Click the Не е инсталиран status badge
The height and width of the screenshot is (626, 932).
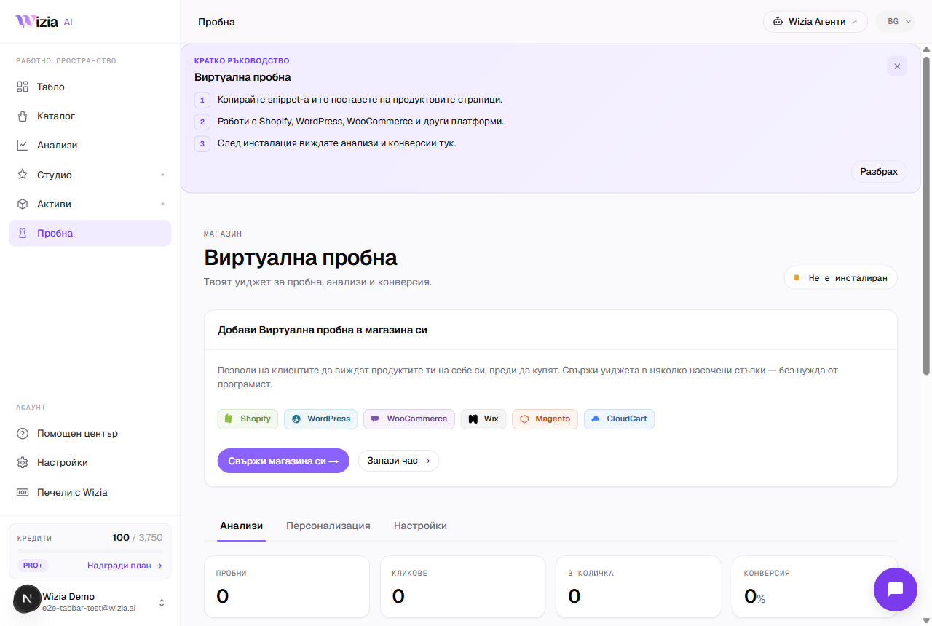pyautogui.click(x=840, y=278)
